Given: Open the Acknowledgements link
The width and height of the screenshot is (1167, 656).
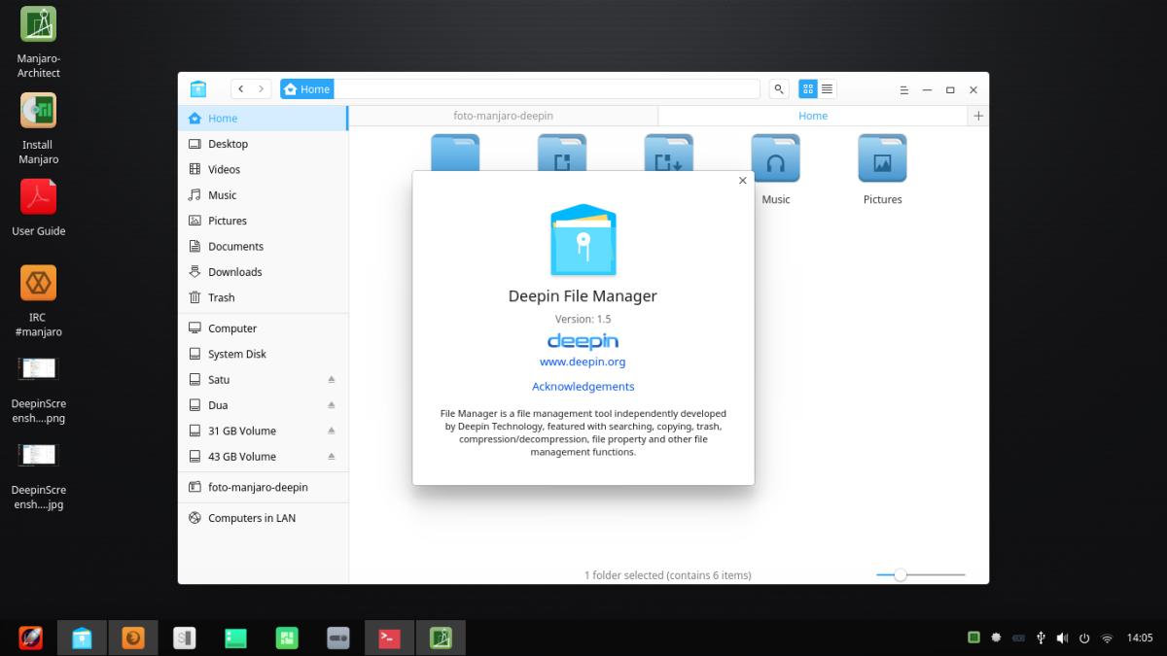Looking at the screenshot, I should (x=583, y=387).
